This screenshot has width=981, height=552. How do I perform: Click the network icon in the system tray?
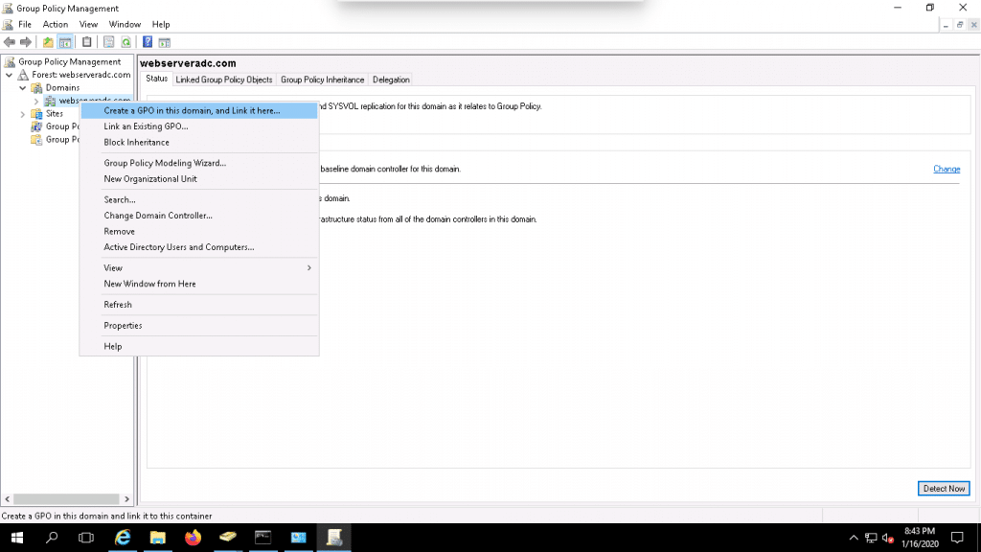871,538
